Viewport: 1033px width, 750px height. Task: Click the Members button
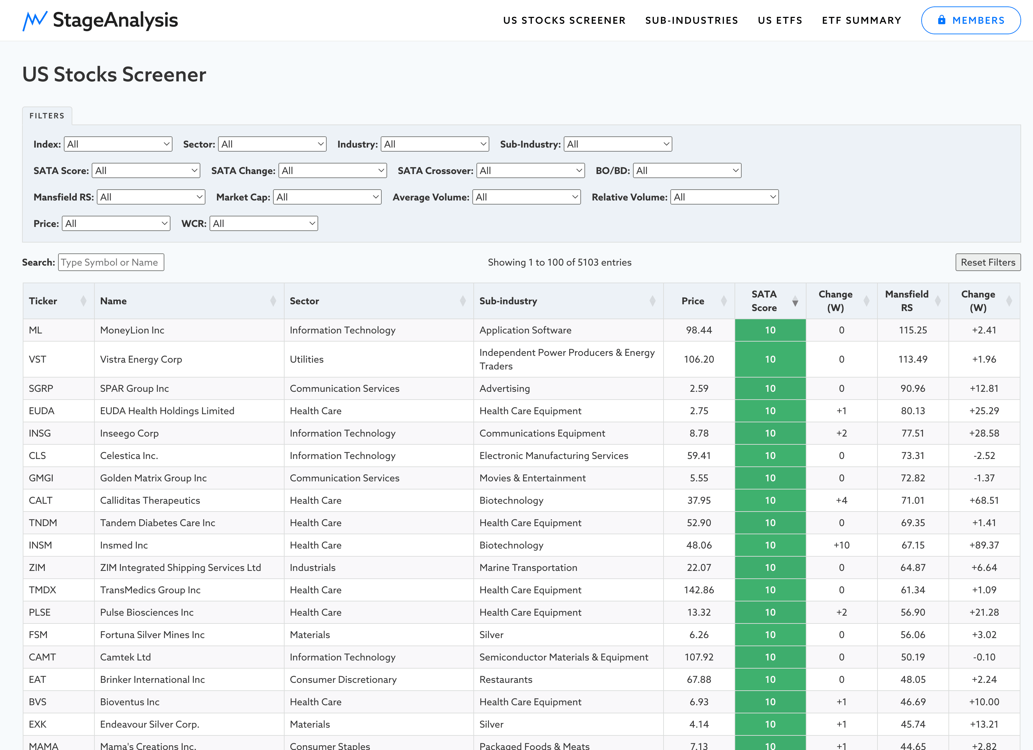tap(971, 20)
